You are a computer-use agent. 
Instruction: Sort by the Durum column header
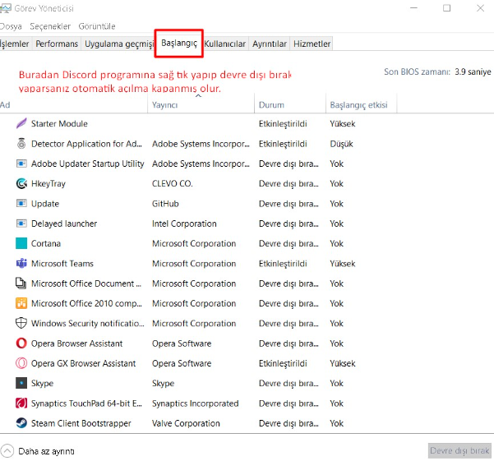290,105
